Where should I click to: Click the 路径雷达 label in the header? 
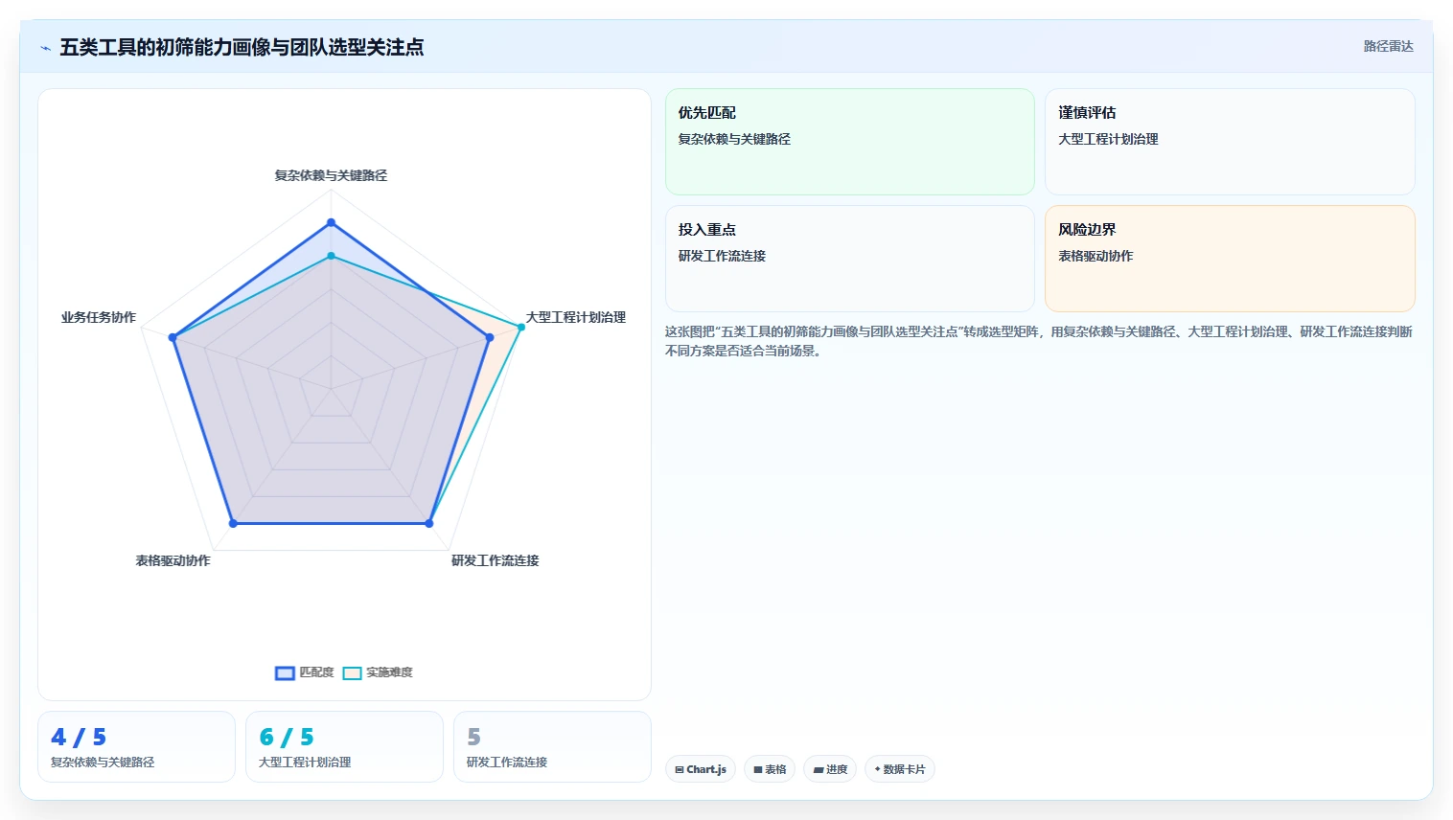coord(1388,46)
